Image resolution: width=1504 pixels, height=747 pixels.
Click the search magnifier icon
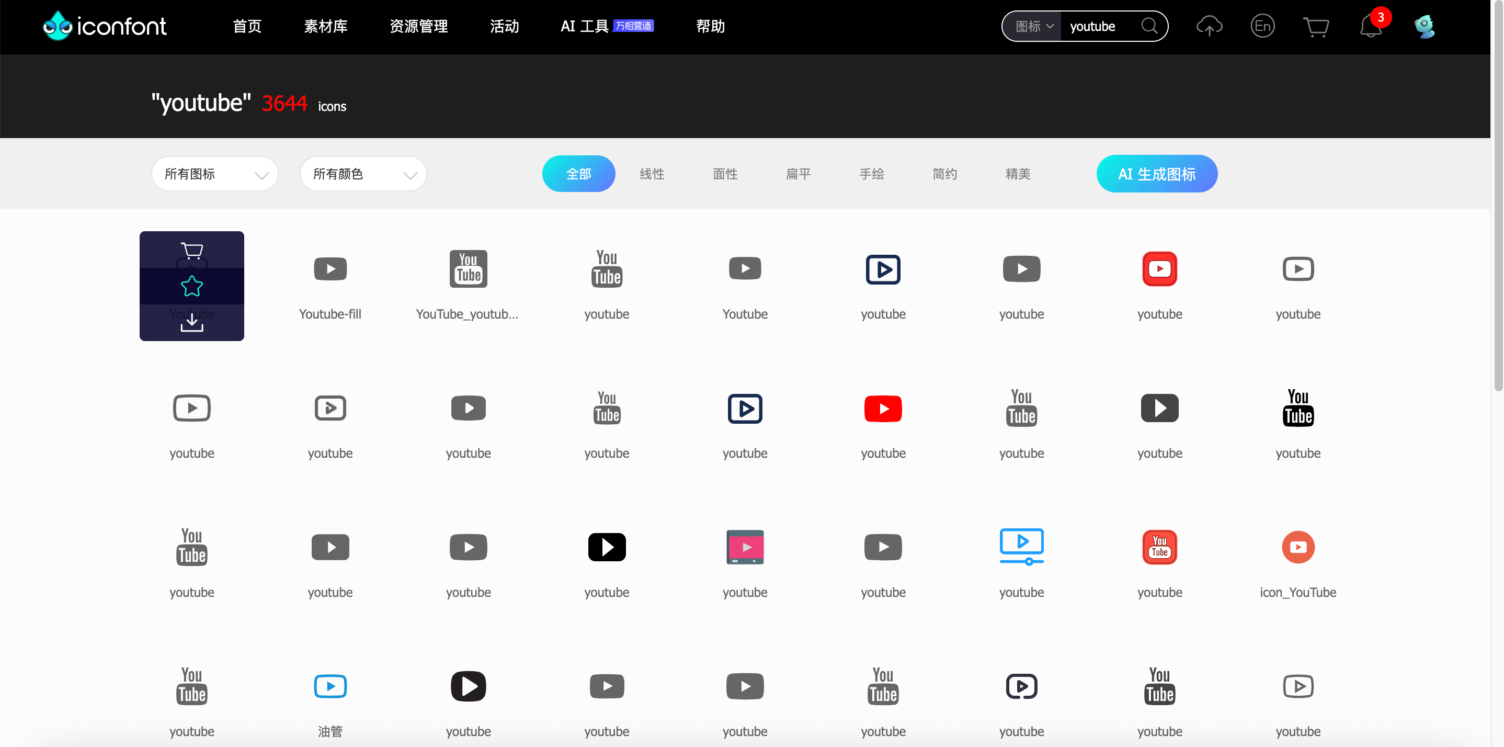click(1149, 26)
